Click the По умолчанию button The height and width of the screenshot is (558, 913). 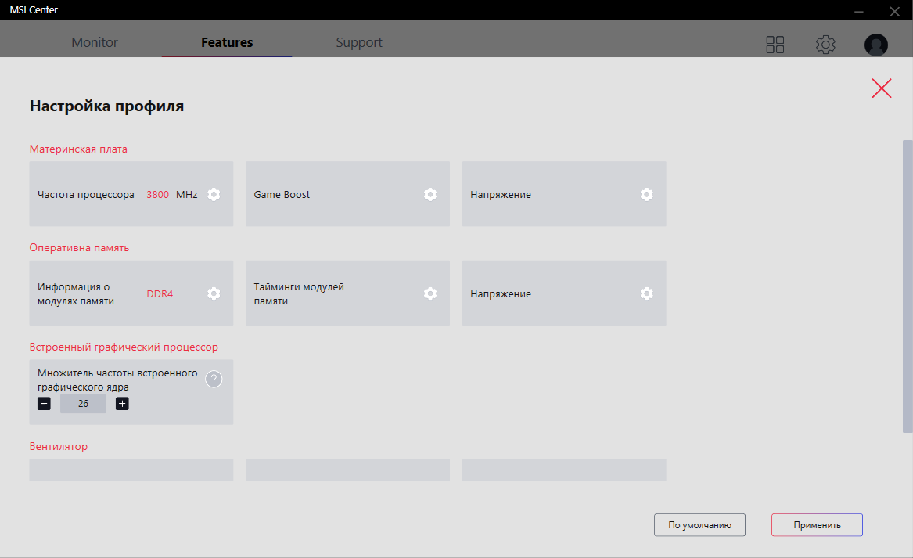[699, 525]
